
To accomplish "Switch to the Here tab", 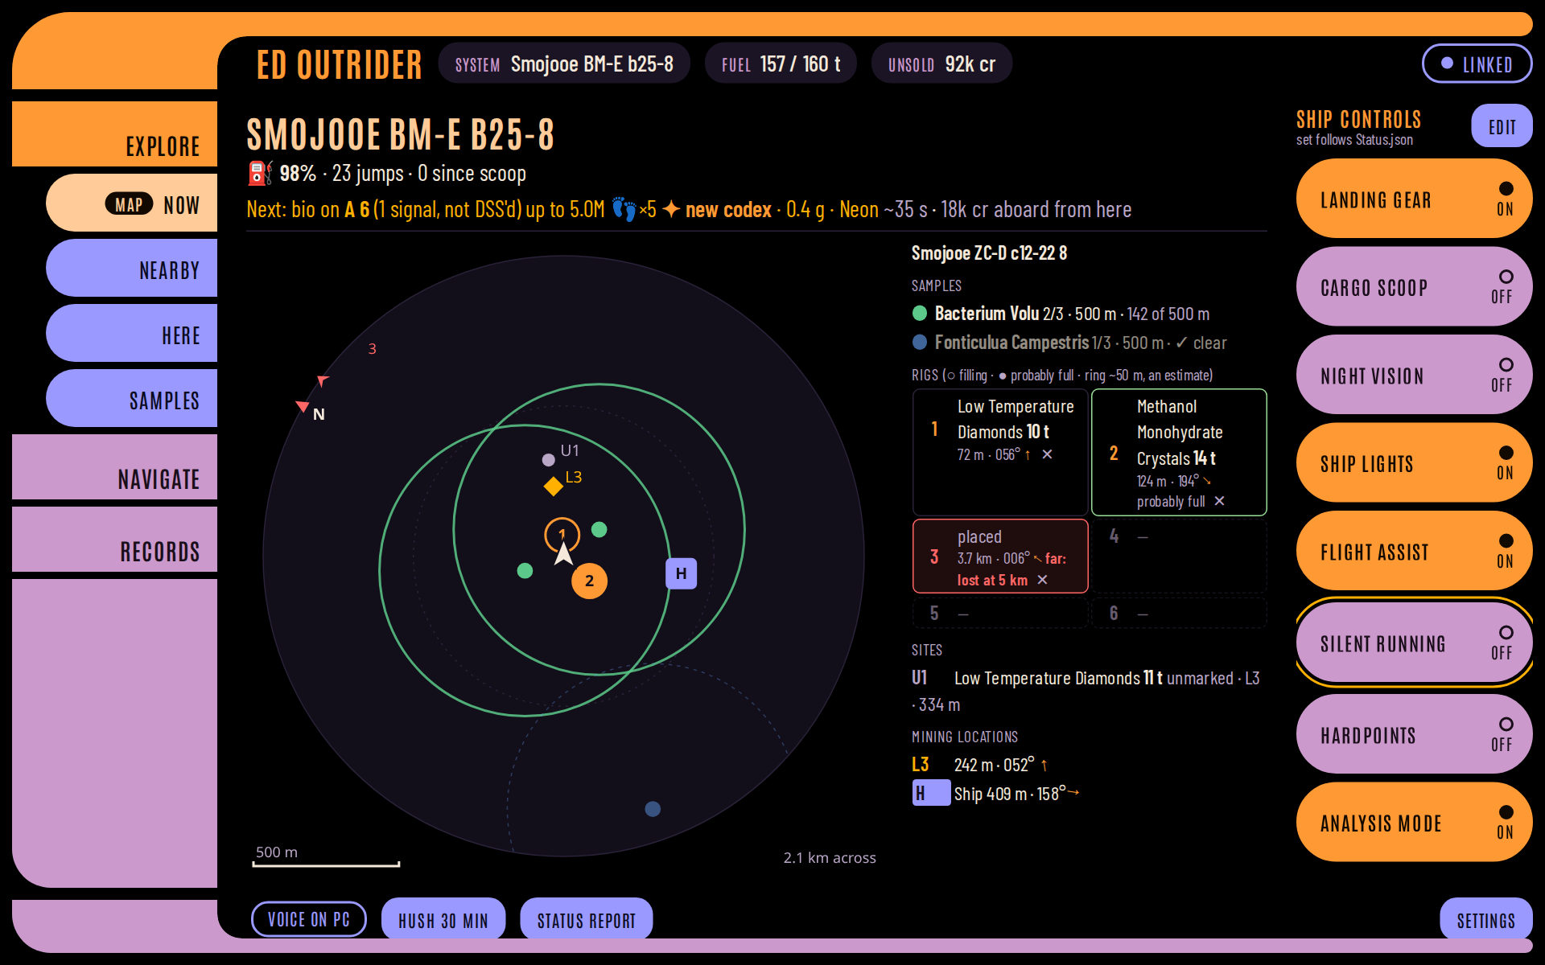I will 131,334.
